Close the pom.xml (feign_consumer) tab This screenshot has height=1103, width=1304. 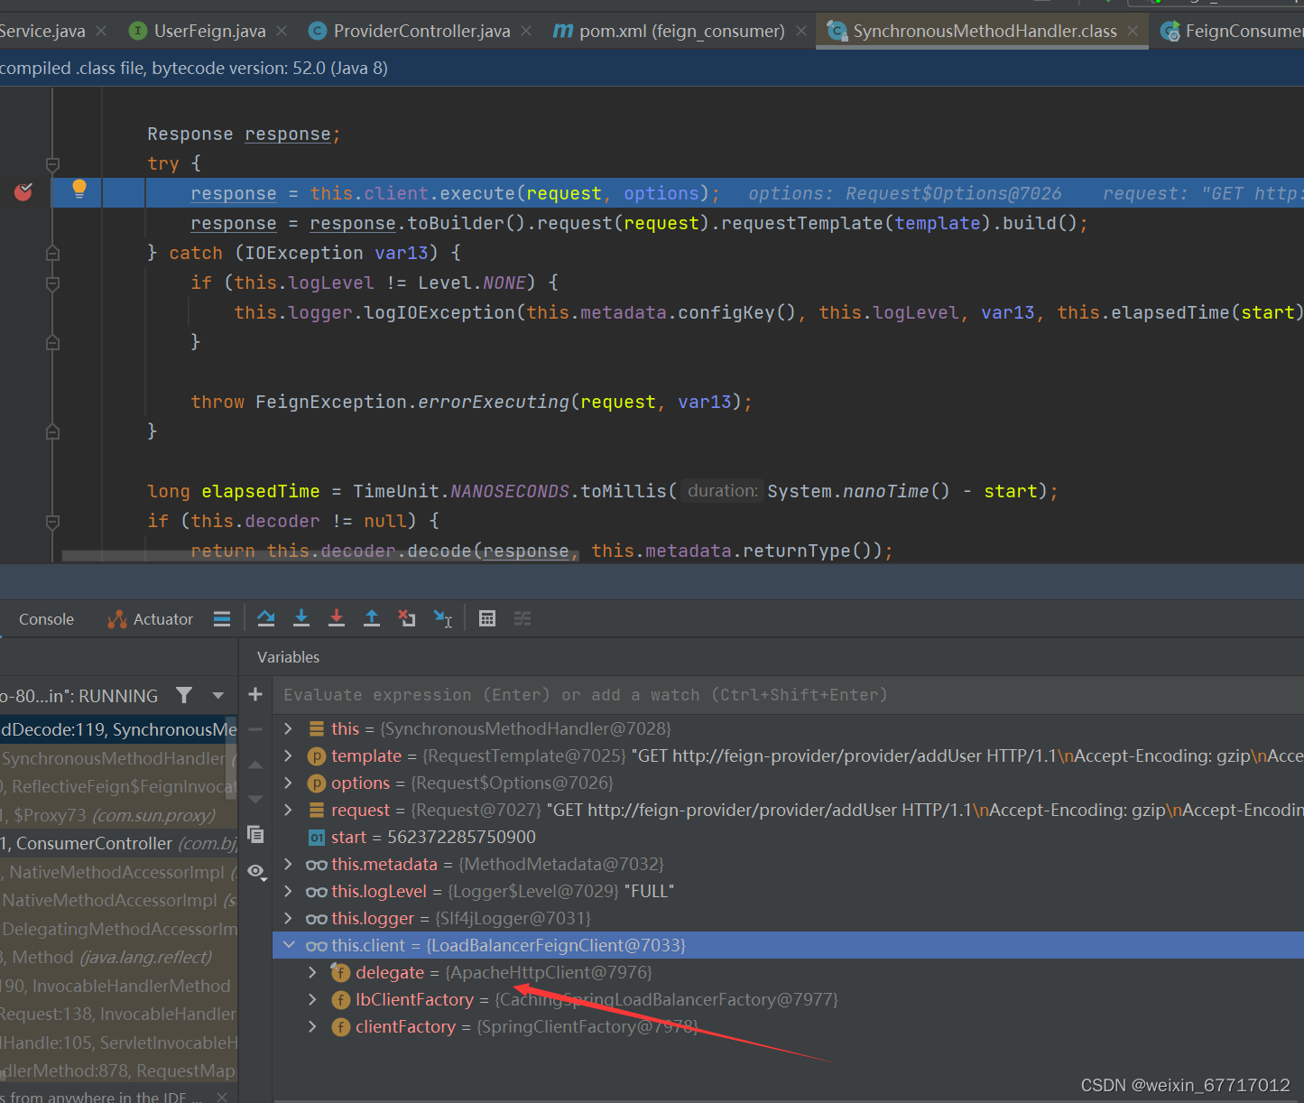(x=801, y=31)
